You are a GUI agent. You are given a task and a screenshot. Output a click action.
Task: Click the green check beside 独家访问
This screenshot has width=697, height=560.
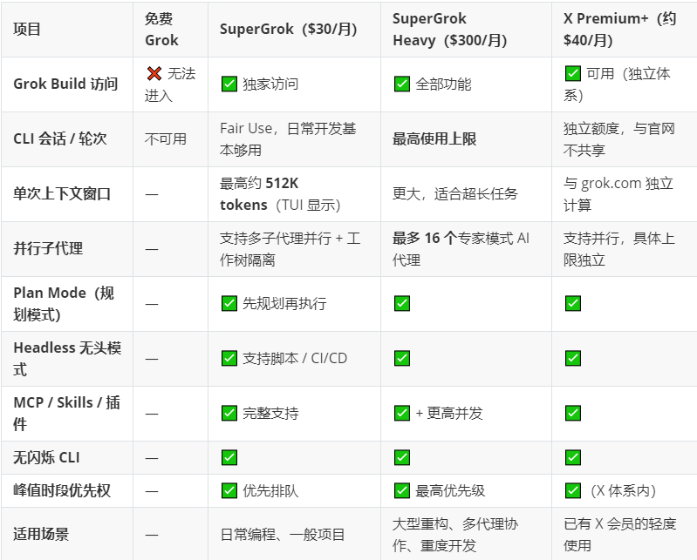229,84
